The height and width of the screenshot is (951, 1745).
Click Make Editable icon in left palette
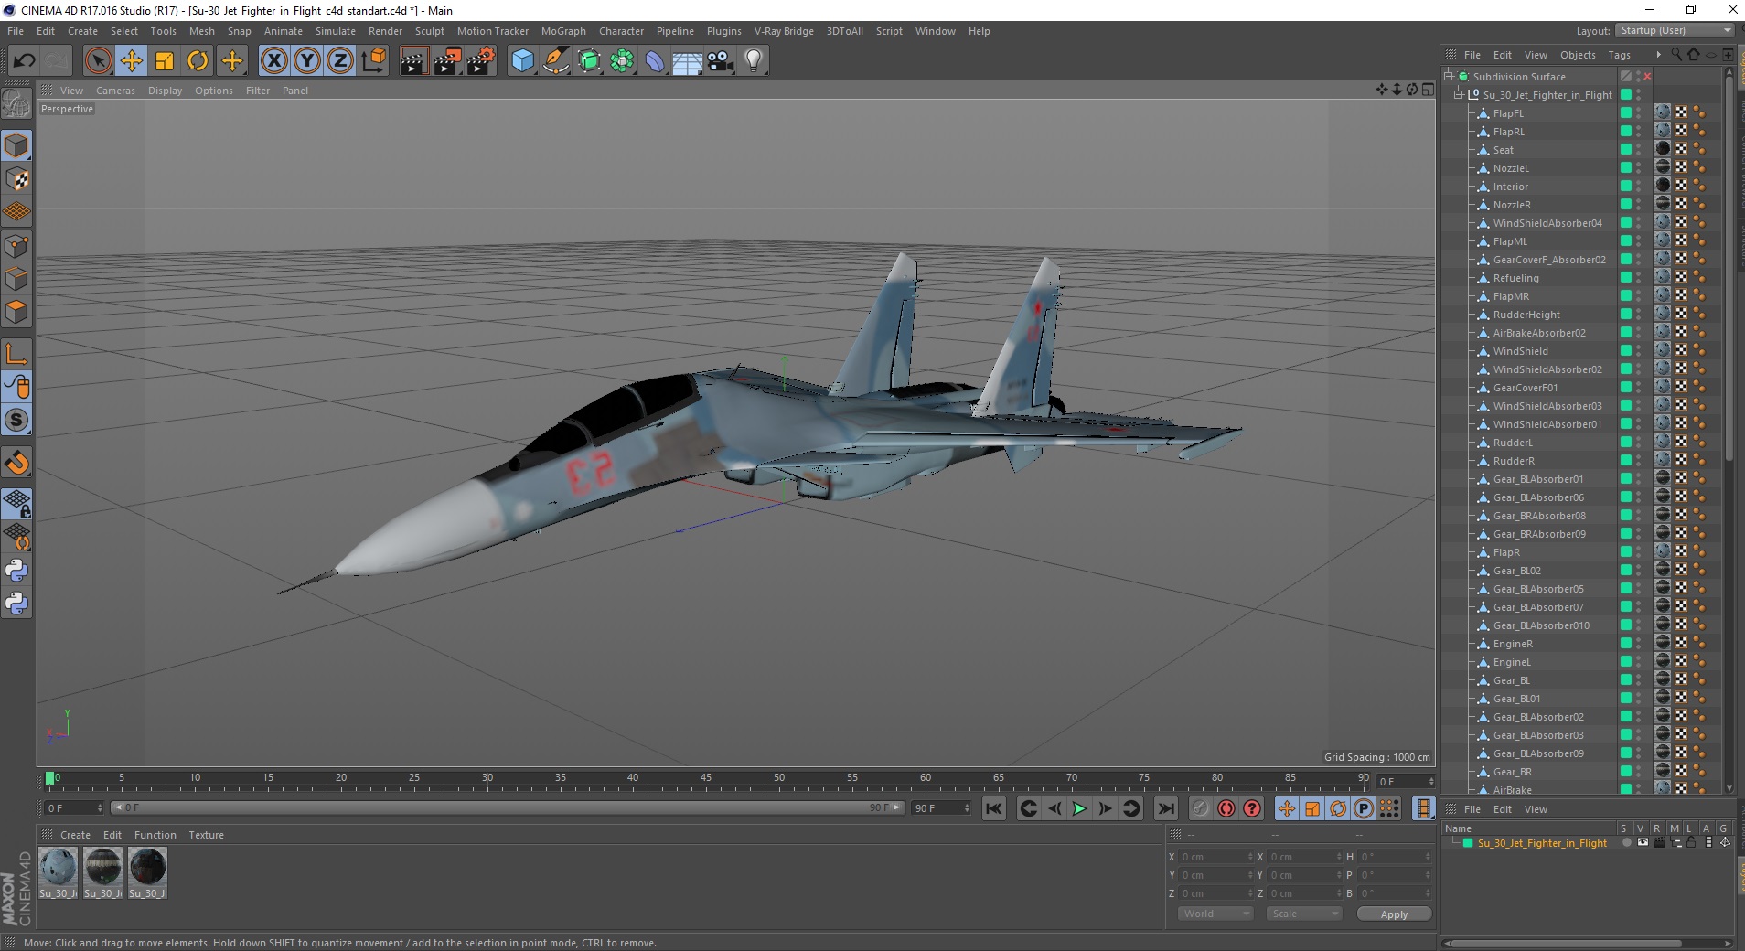tap(16, 106)
